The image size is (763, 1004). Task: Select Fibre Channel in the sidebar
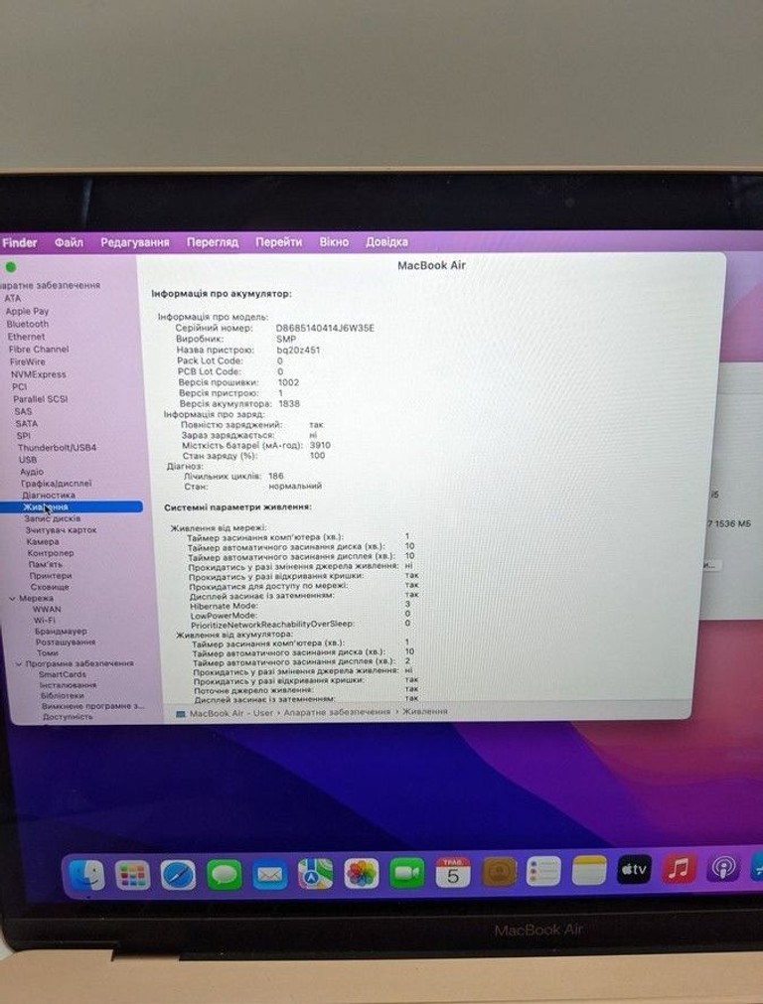(x=39, y=349)
